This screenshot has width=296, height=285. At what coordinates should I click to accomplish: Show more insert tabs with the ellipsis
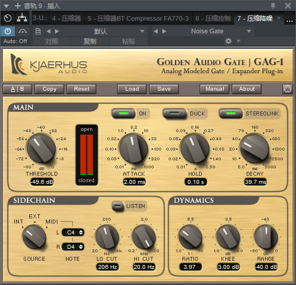pyautogui.click(x=289, y=21)
